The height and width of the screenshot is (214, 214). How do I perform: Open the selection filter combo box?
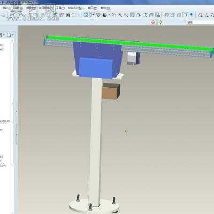200,22
